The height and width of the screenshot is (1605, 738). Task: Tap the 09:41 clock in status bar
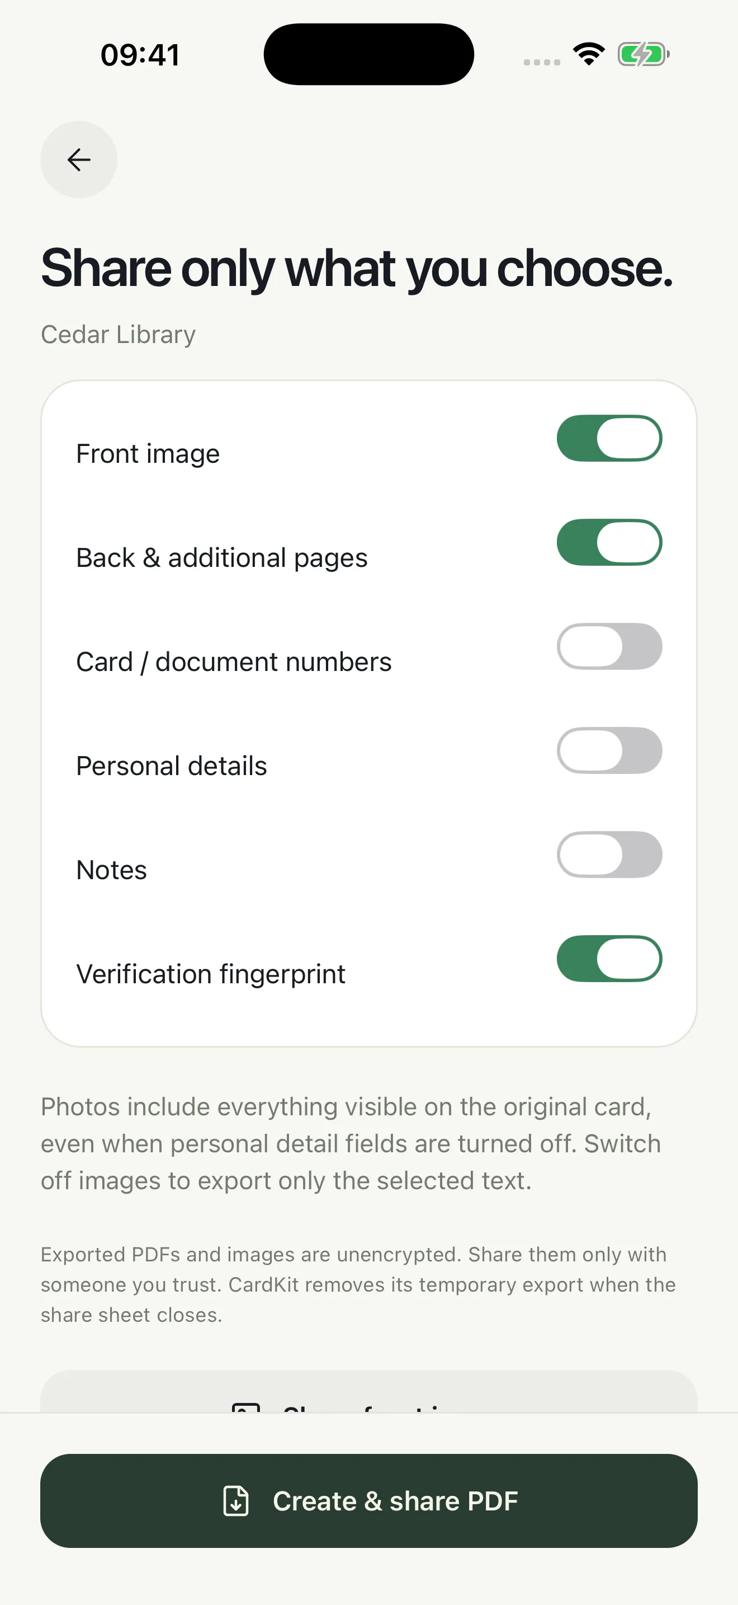[x=140, y=55]
